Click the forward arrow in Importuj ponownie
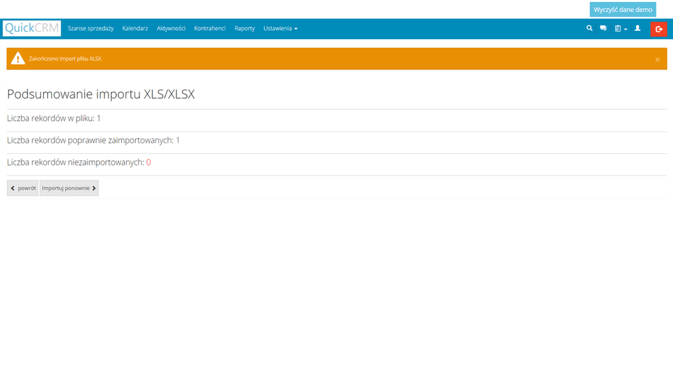Screen dimensions: 673x383 (x=94, y=188)
